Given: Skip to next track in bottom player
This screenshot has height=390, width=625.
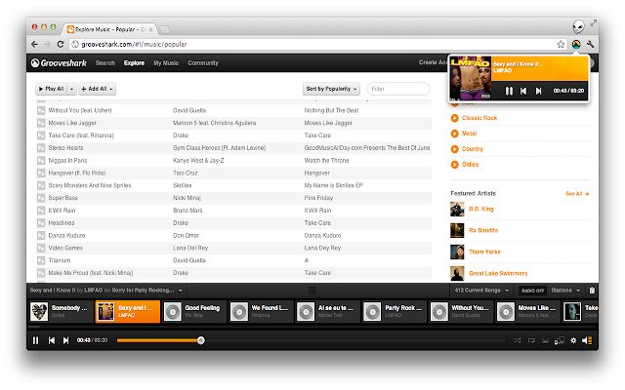Looking at the screenshot, I should click(x=65, y=340).
